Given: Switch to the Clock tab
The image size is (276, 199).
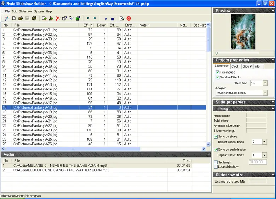Looking at the screenshot, I should tap(235, 66).
